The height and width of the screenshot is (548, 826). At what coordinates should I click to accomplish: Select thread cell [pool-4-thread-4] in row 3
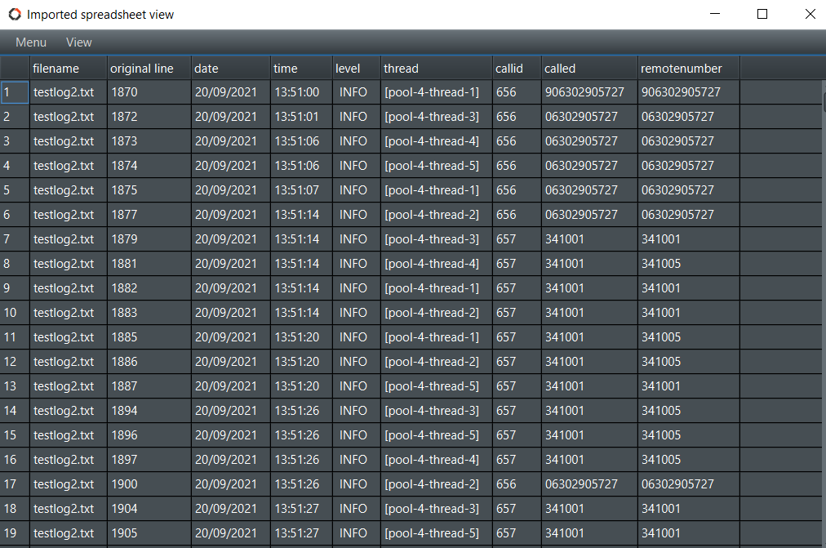tap(437, 141)
